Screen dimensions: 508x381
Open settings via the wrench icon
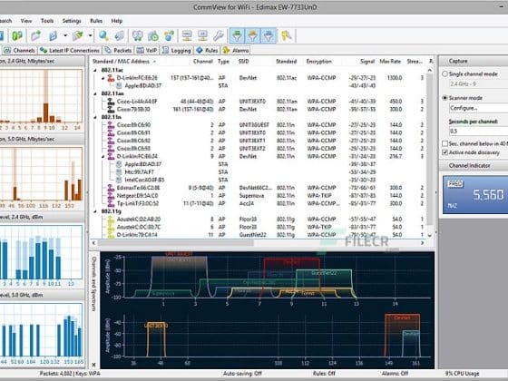[x=219, y=35]
